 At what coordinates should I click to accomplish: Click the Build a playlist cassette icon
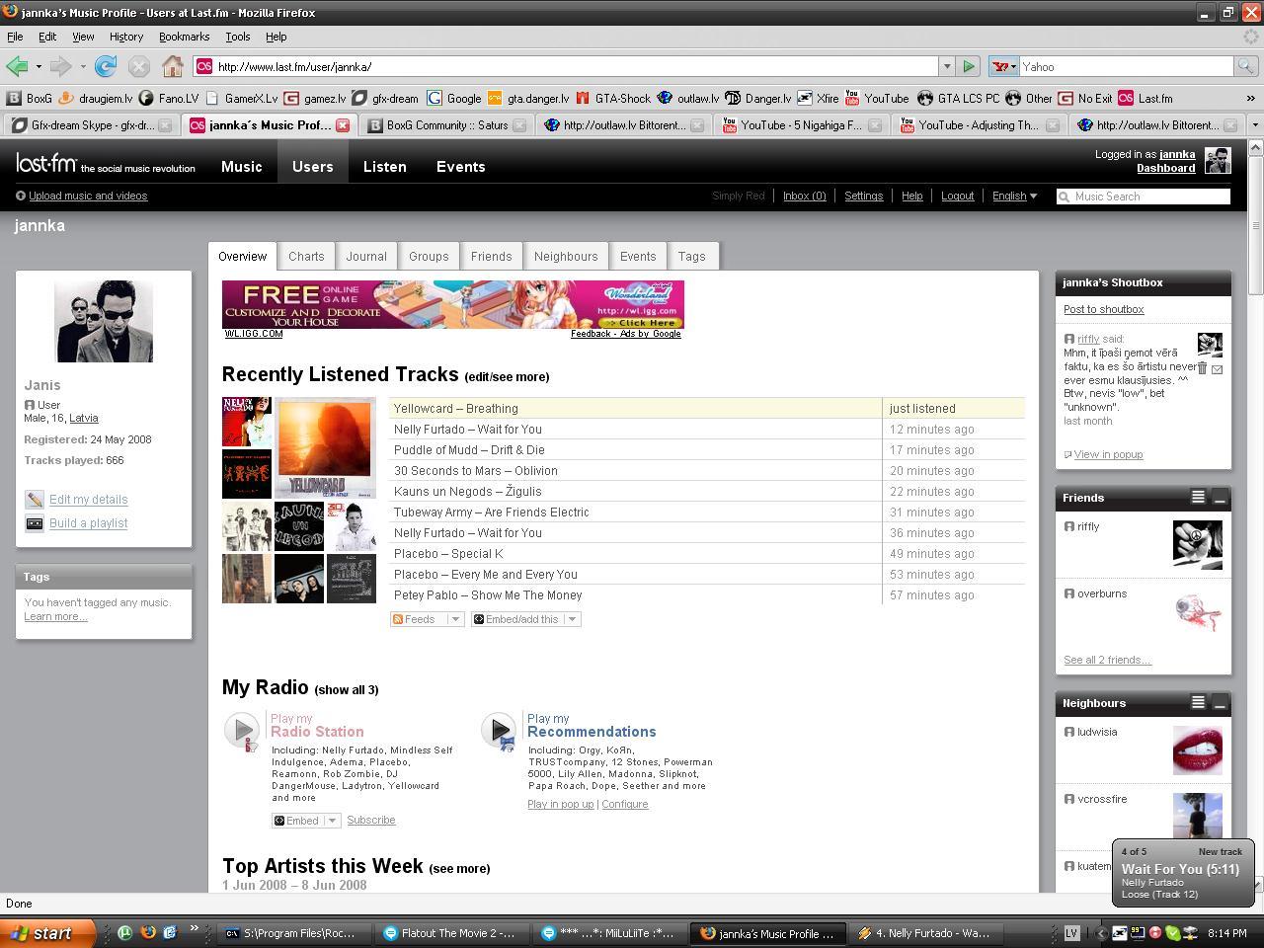click(x=35, y=523)
